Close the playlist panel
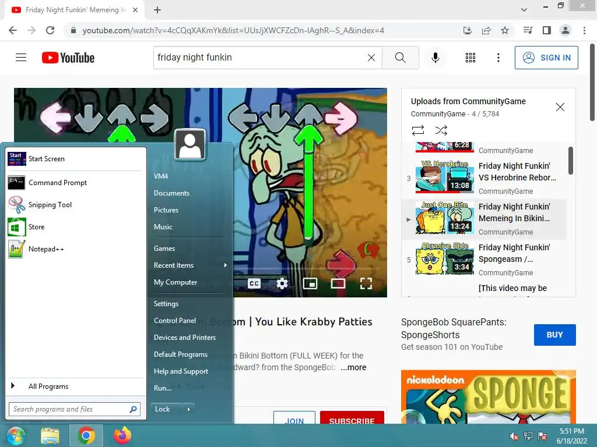The width and height of the screenshot is (597, 447). pos(560,107)
